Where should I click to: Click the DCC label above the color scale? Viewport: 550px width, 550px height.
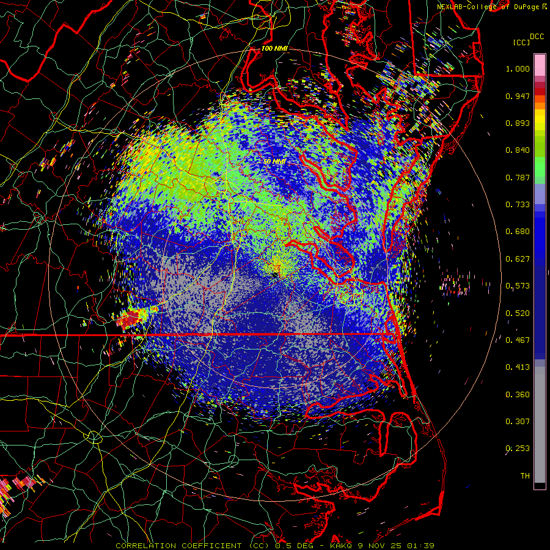(537, 37)
